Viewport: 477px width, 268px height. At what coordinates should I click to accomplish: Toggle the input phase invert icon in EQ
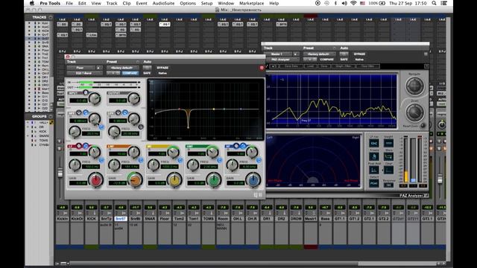[x=86, y=92]
